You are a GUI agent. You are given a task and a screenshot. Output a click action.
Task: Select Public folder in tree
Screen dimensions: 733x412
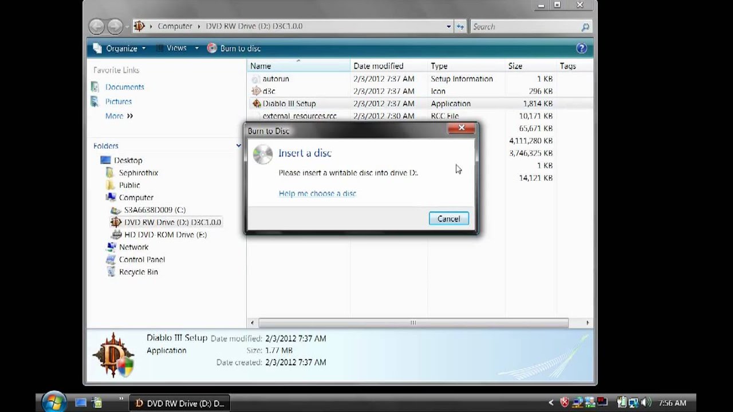tap(129, 185)
